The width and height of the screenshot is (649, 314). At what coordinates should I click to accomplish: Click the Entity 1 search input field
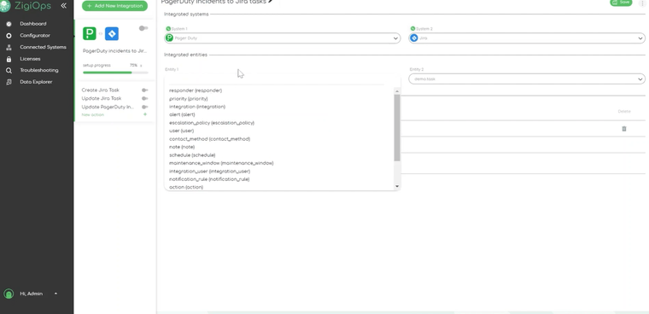[x=277, y=81]
